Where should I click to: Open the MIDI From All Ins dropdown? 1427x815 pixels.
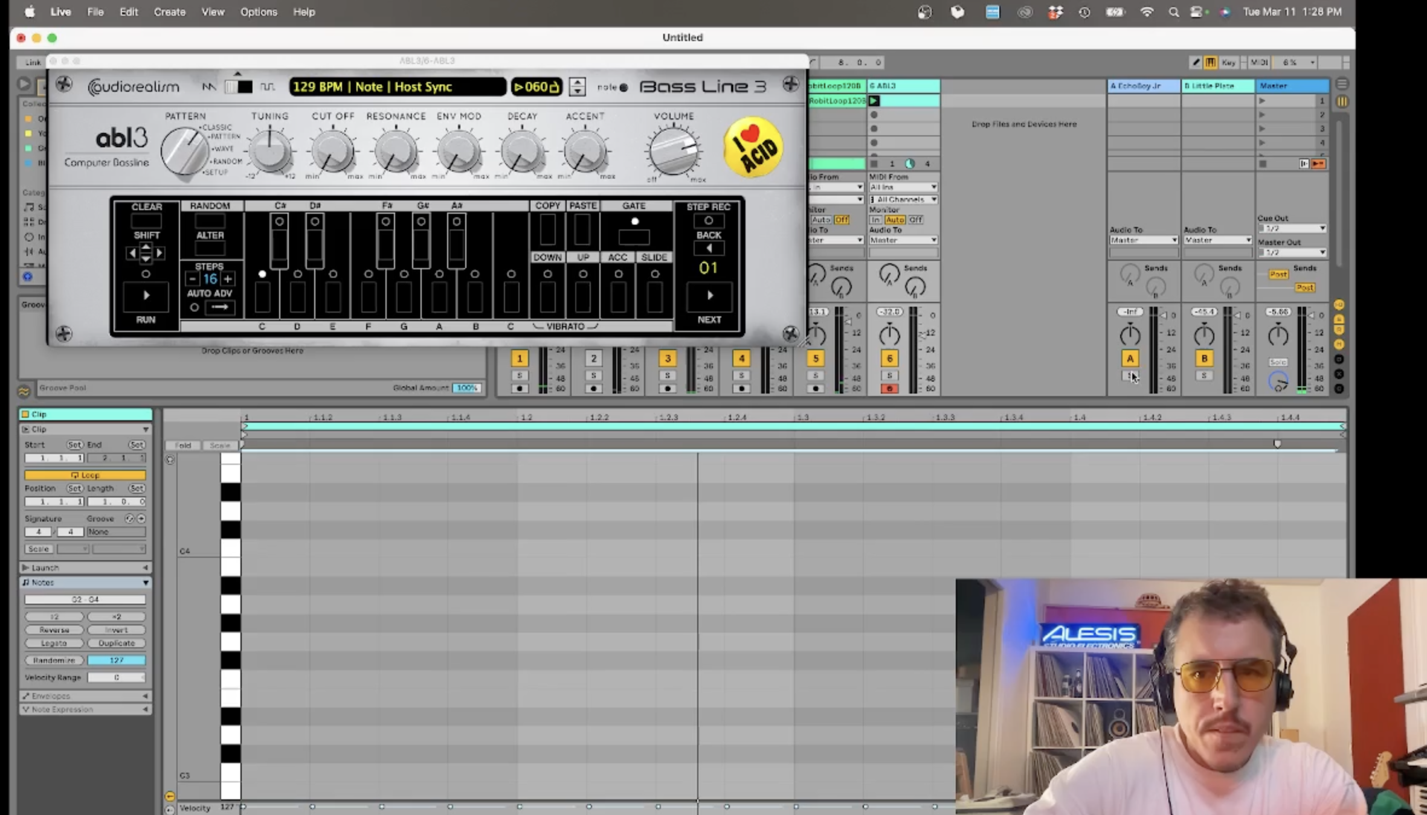pos(903,187)
